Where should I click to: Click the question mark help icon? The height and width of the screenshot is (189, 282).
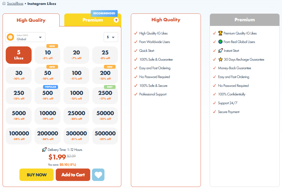pos(116,20)
